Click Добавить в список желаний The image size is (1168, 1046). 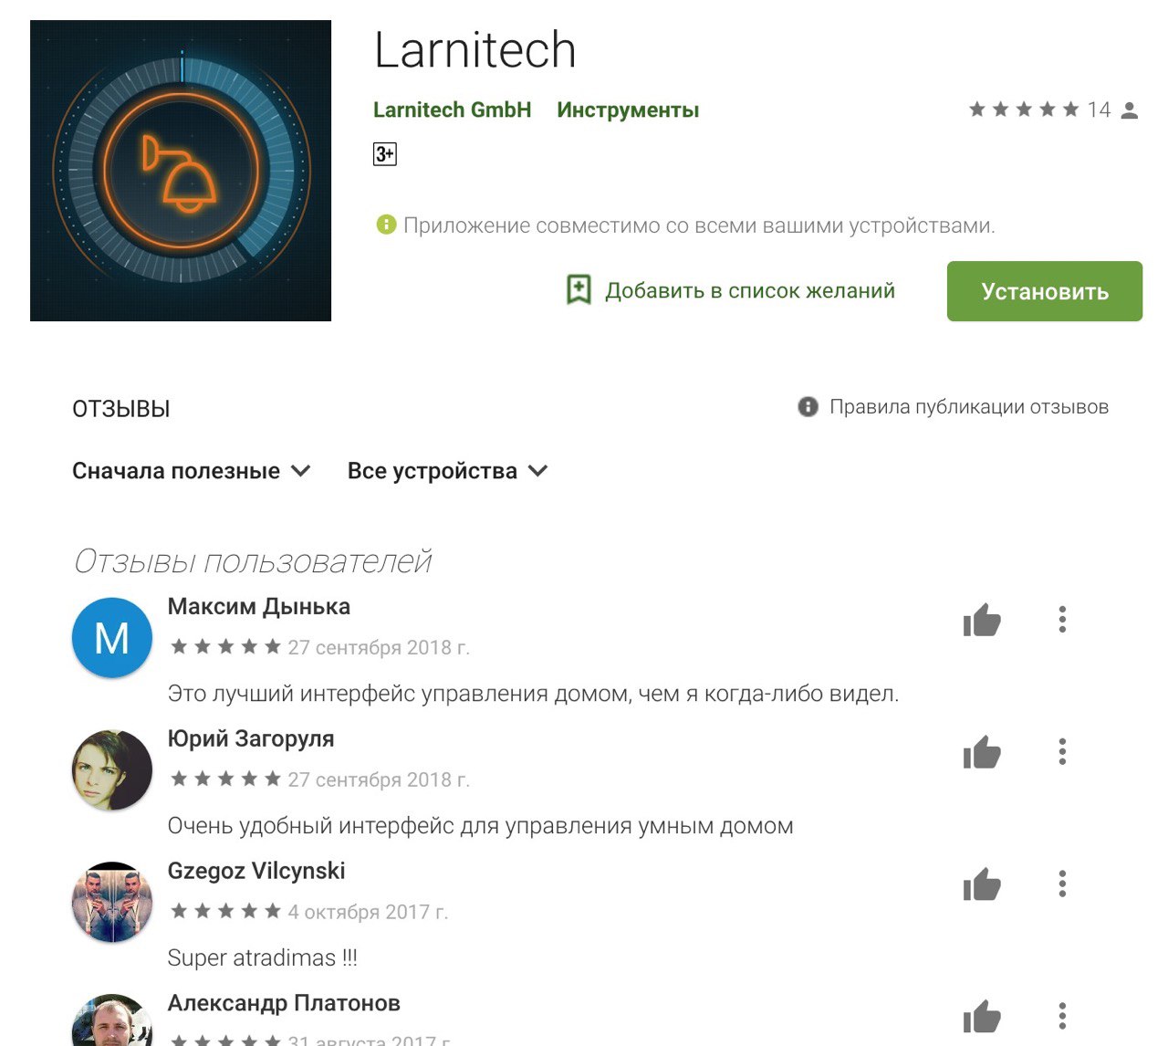click(750, 291)
